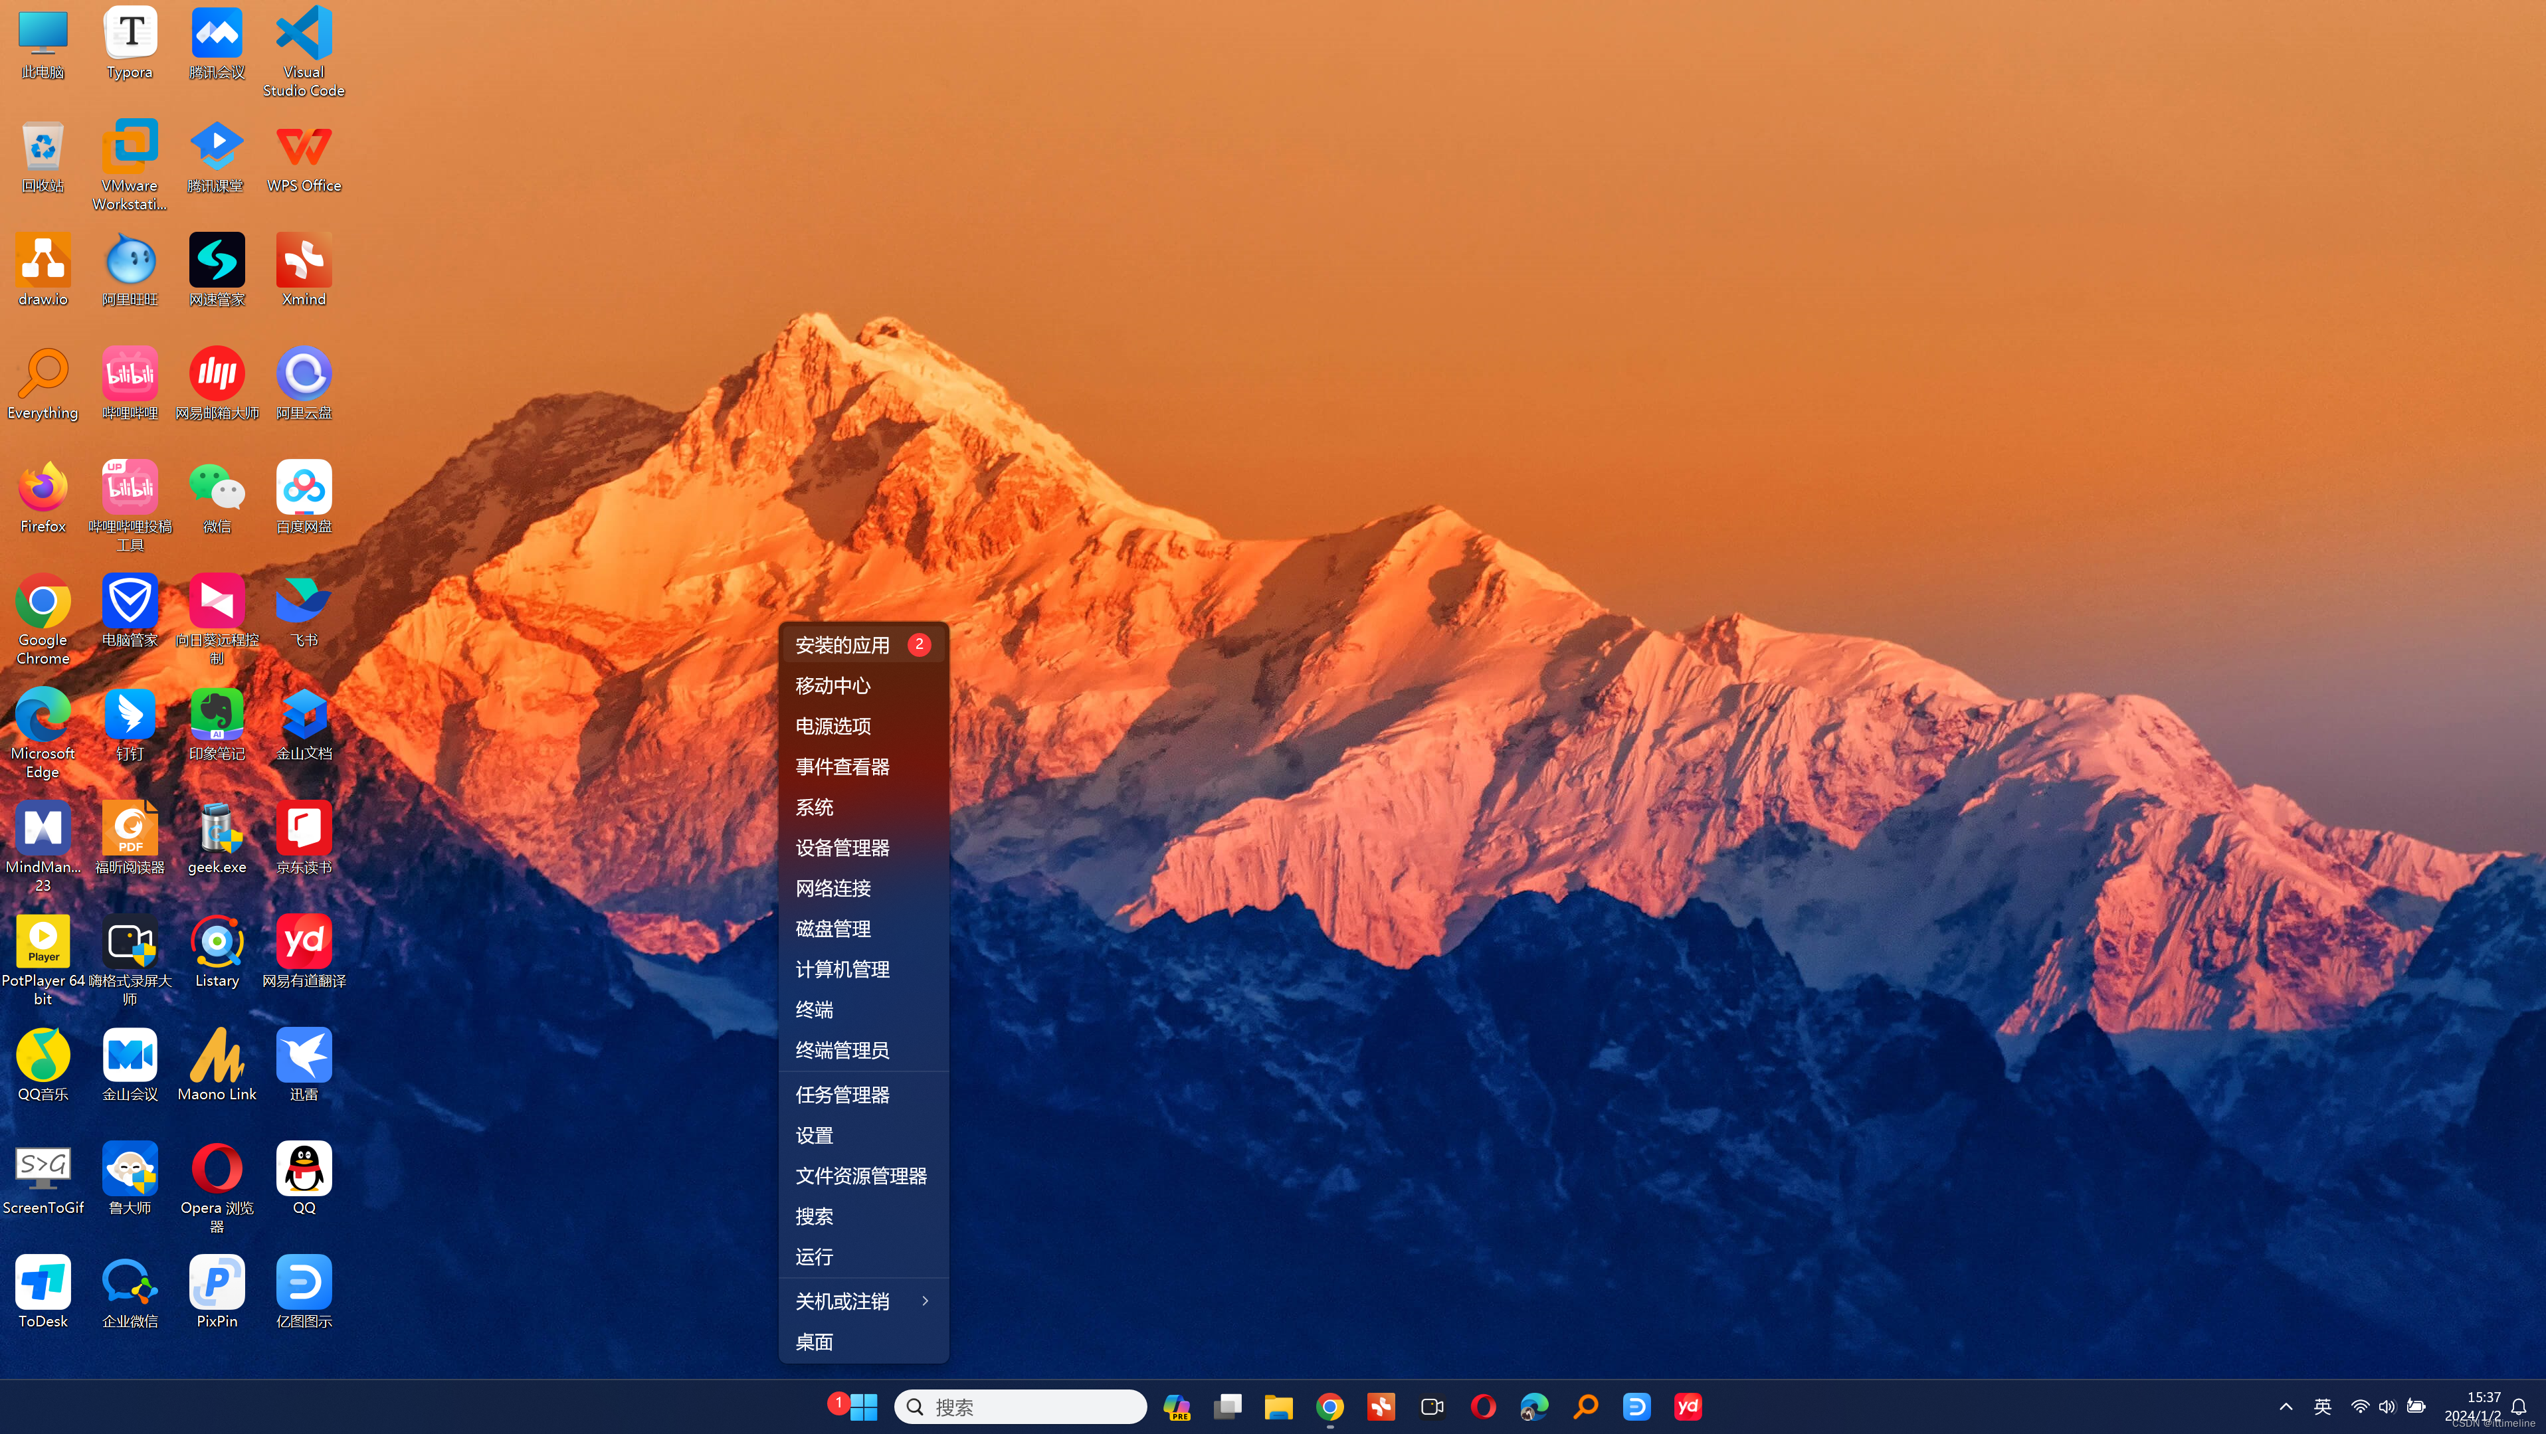Open 设置 from the menu
The width and height of the screenshot is (2546, 1434).
[863, 1136]
